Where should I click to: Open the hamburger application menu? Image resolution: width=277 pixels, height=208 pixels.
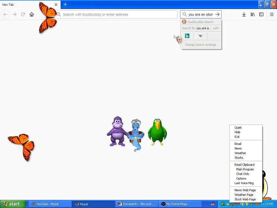(x=272, y=15)
